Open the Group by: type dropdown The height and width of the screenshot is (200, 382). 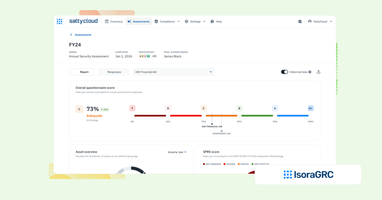point(177,152)
